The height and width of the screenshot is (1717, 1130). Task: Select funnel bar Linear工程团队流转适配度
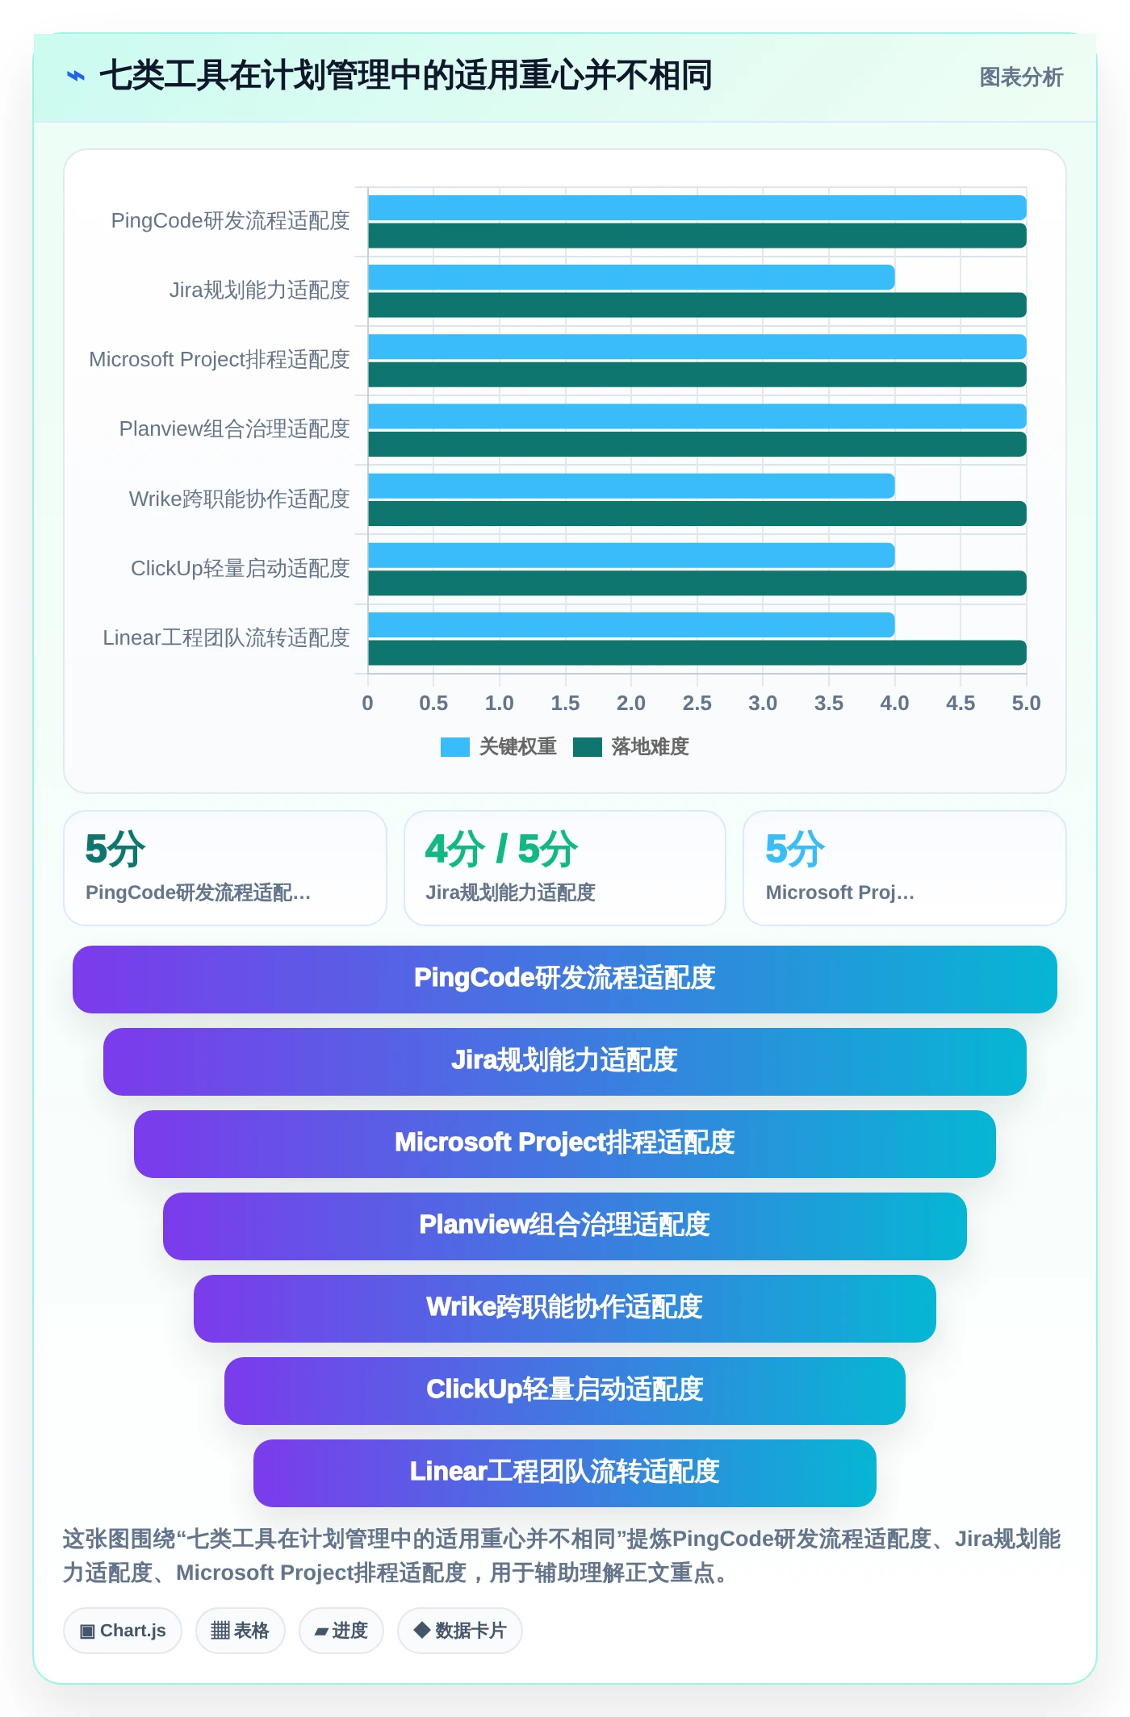coord(565,1473)
